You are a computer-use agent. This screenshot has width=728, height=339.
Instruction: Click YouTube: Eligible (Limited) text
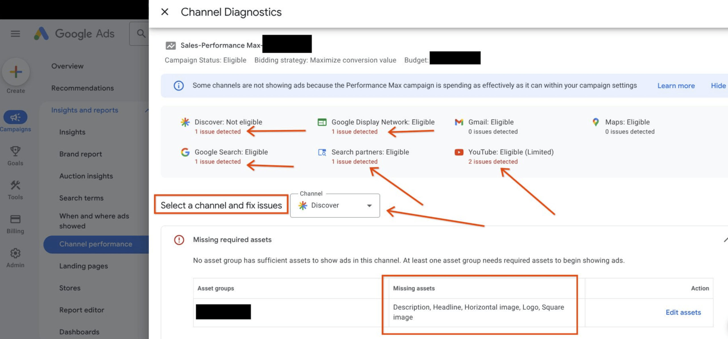click(x=511, y=152)
